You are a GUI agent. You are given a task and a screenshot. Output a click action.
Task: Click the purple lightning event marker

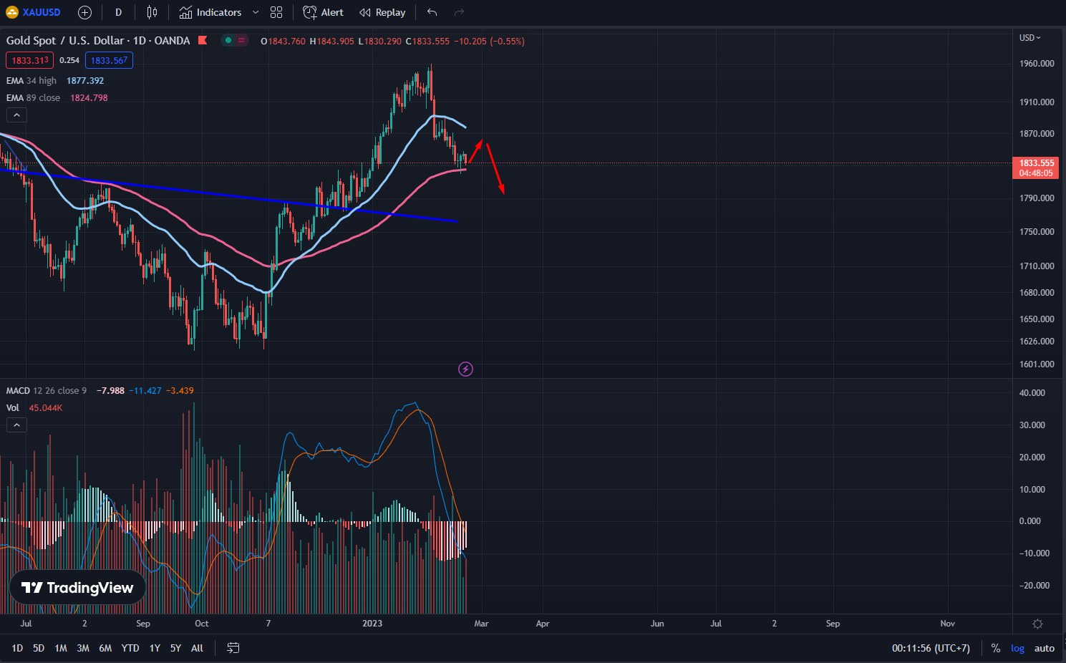(x=465, y=369)
